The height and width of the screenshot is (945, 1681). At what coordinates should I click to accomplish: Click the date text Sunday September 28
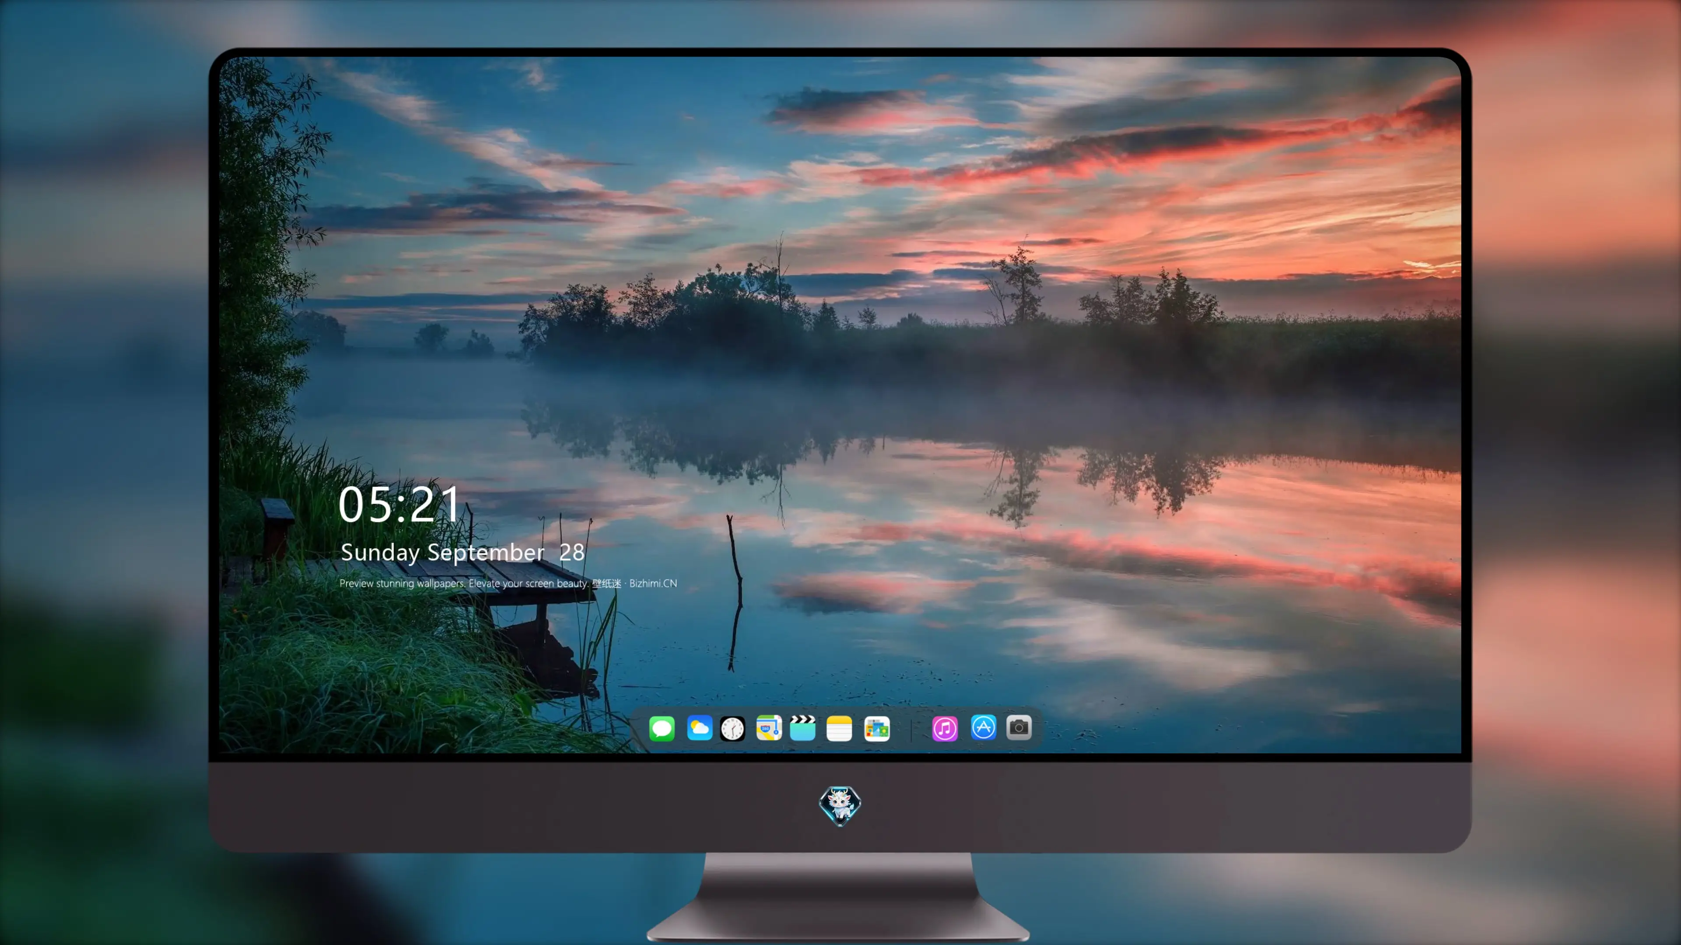point(463,553)
